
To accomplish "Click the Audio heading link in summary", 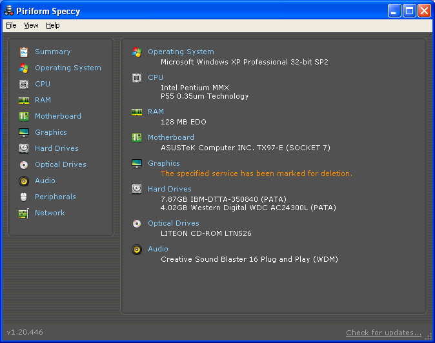I will click(158, 249).
